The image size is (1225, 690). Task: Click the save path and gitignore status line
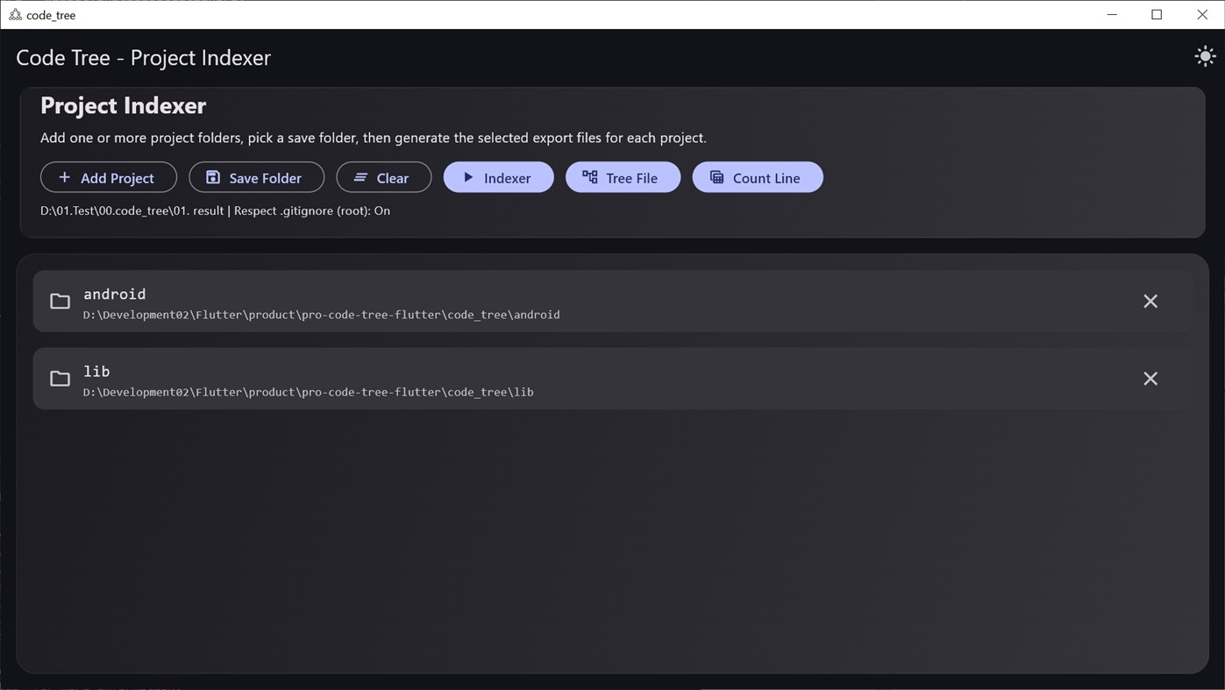[x=215, y=210]
